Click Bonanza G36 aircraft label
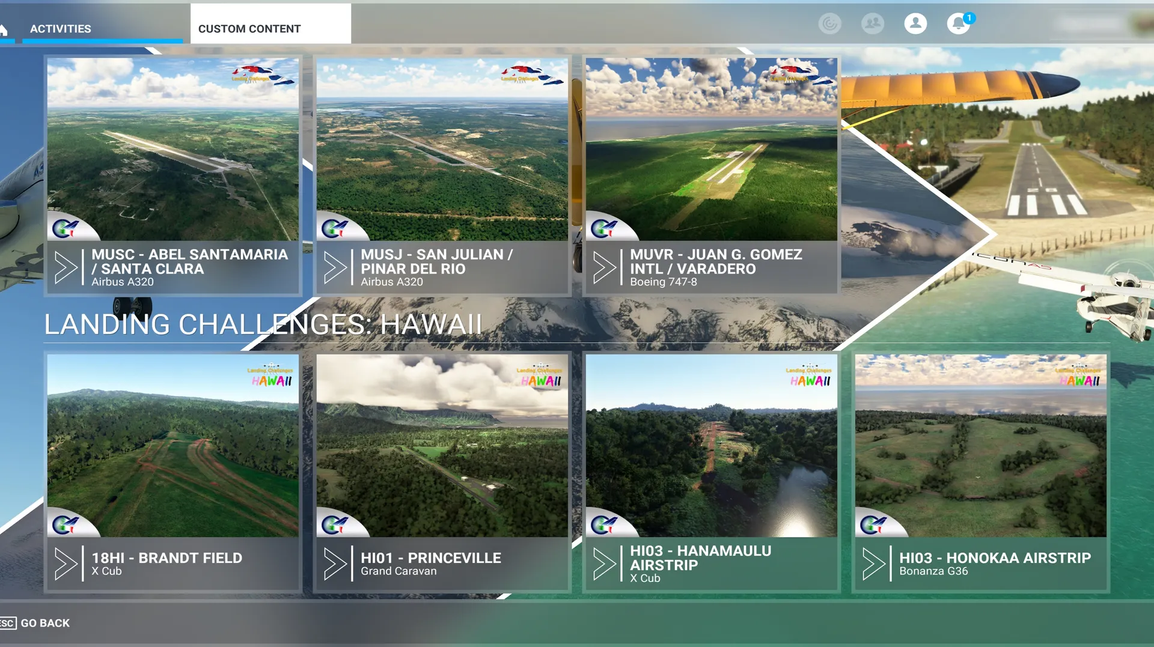The height and width of the screenshot is (647, 1154). (x=933, y=571)
